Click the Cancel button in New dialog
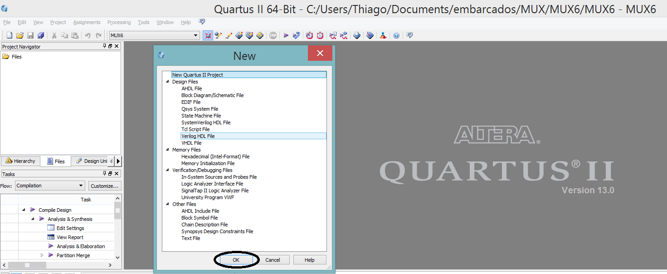Viewport: 667px width, 274px height. [x=273, y=260]
